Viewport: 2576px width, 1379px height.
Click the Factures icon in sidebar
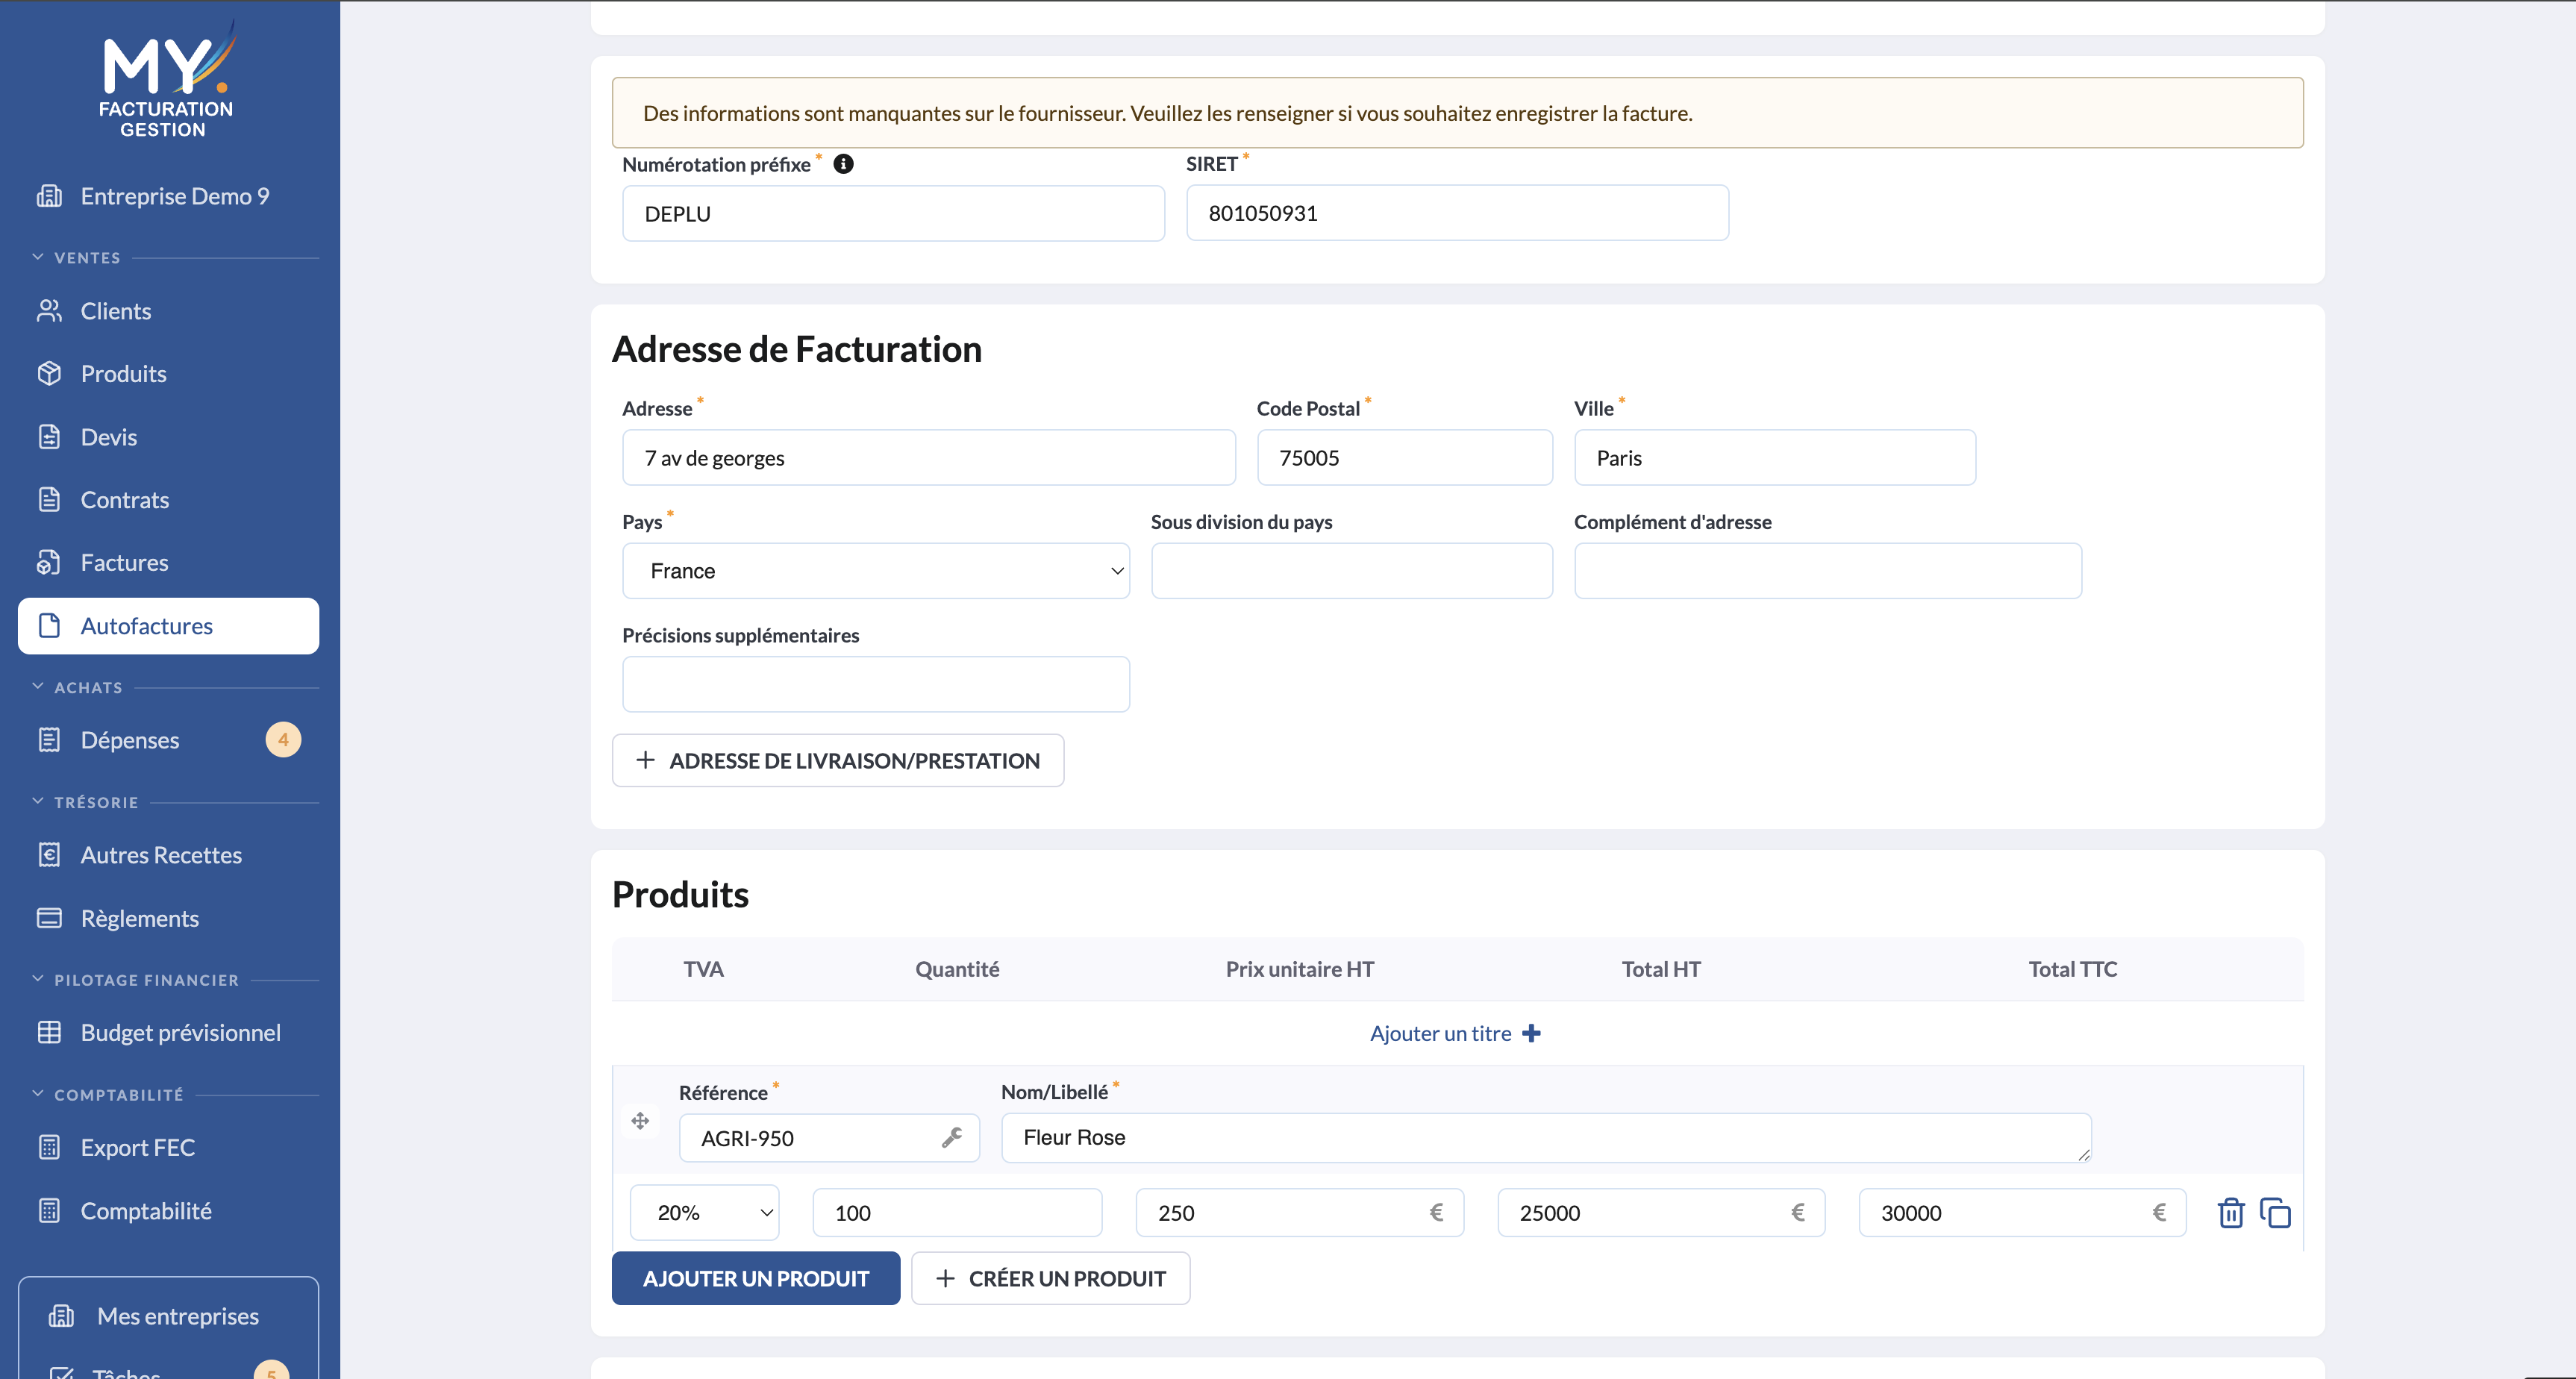49,563
